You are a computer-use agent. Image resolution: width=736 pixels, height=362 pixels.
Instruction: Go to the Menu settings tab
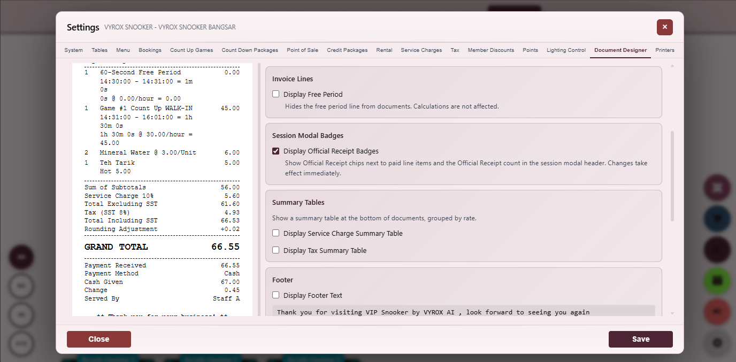[123, 50]
